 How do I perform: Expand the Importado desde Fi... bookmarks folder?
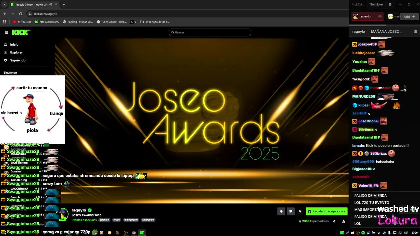tap(155, 22)
